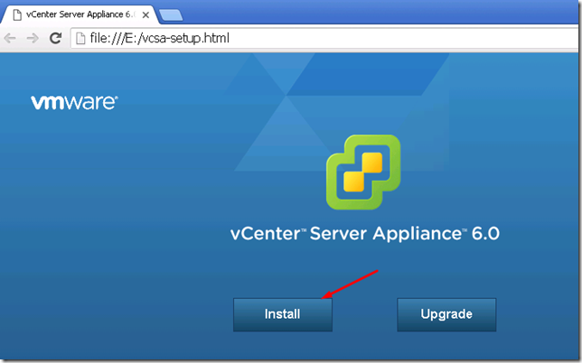582x363 pixels.
Task: Click the vCenter Server Appliance 6.0 title
Action: 365,234
